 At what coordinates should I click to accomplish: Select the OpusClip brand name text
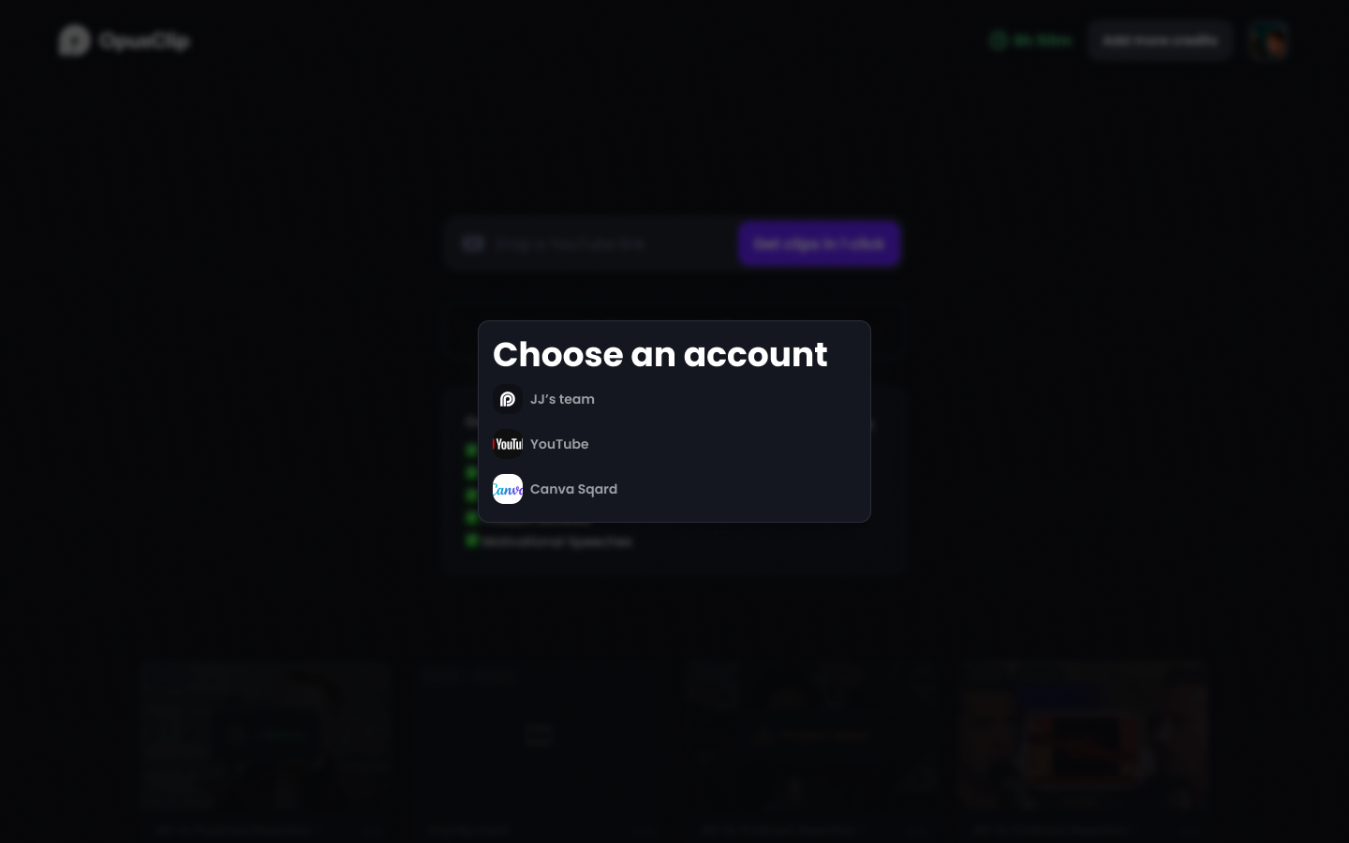click(x=144, y=41)
